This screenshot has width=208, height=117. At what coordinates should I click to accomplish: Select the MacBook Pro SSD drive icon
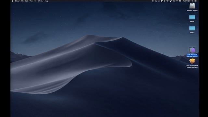[x=192, y=6]
